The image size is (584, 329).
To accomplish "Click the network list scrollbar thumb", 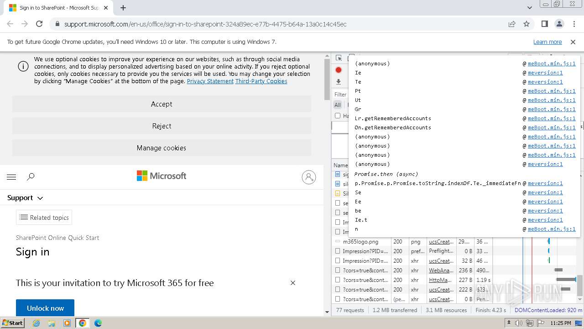I will [x=579, y=286].
